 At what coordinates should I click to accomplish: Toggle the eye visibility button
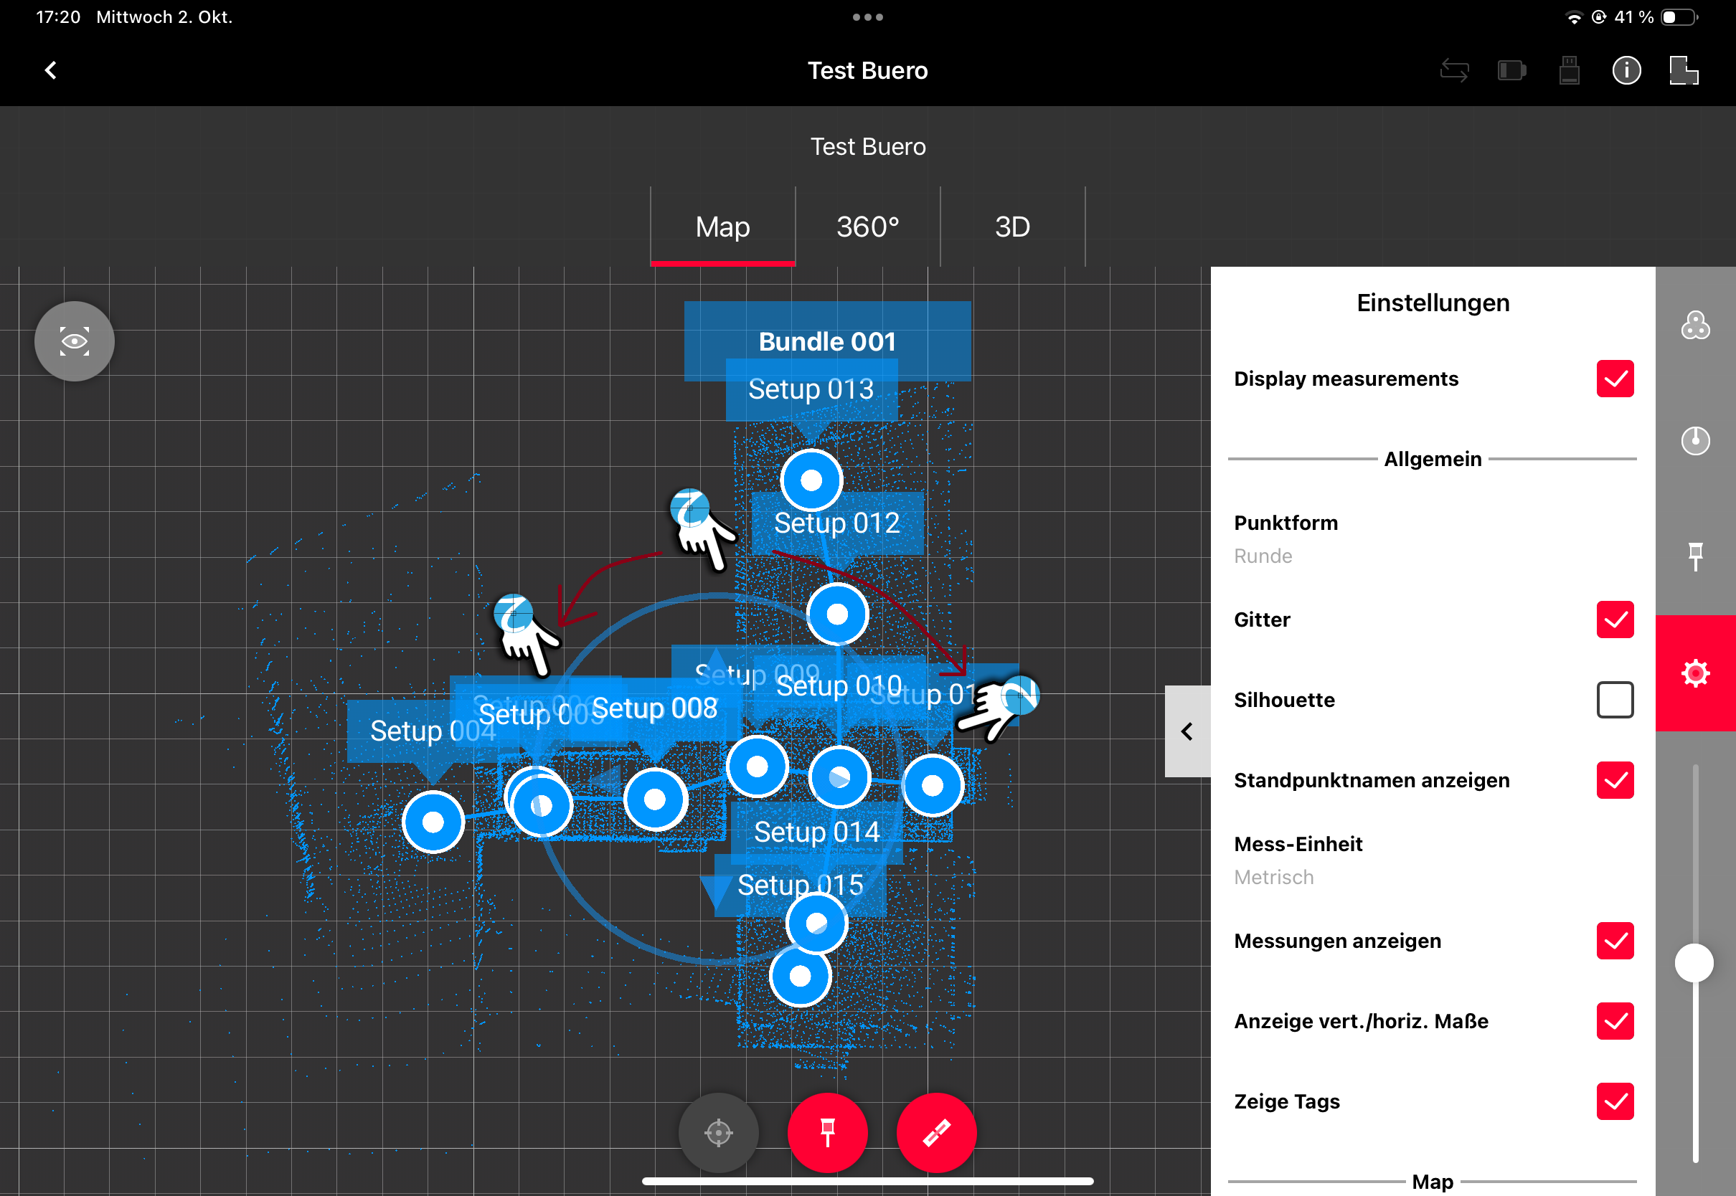point(74,341)
